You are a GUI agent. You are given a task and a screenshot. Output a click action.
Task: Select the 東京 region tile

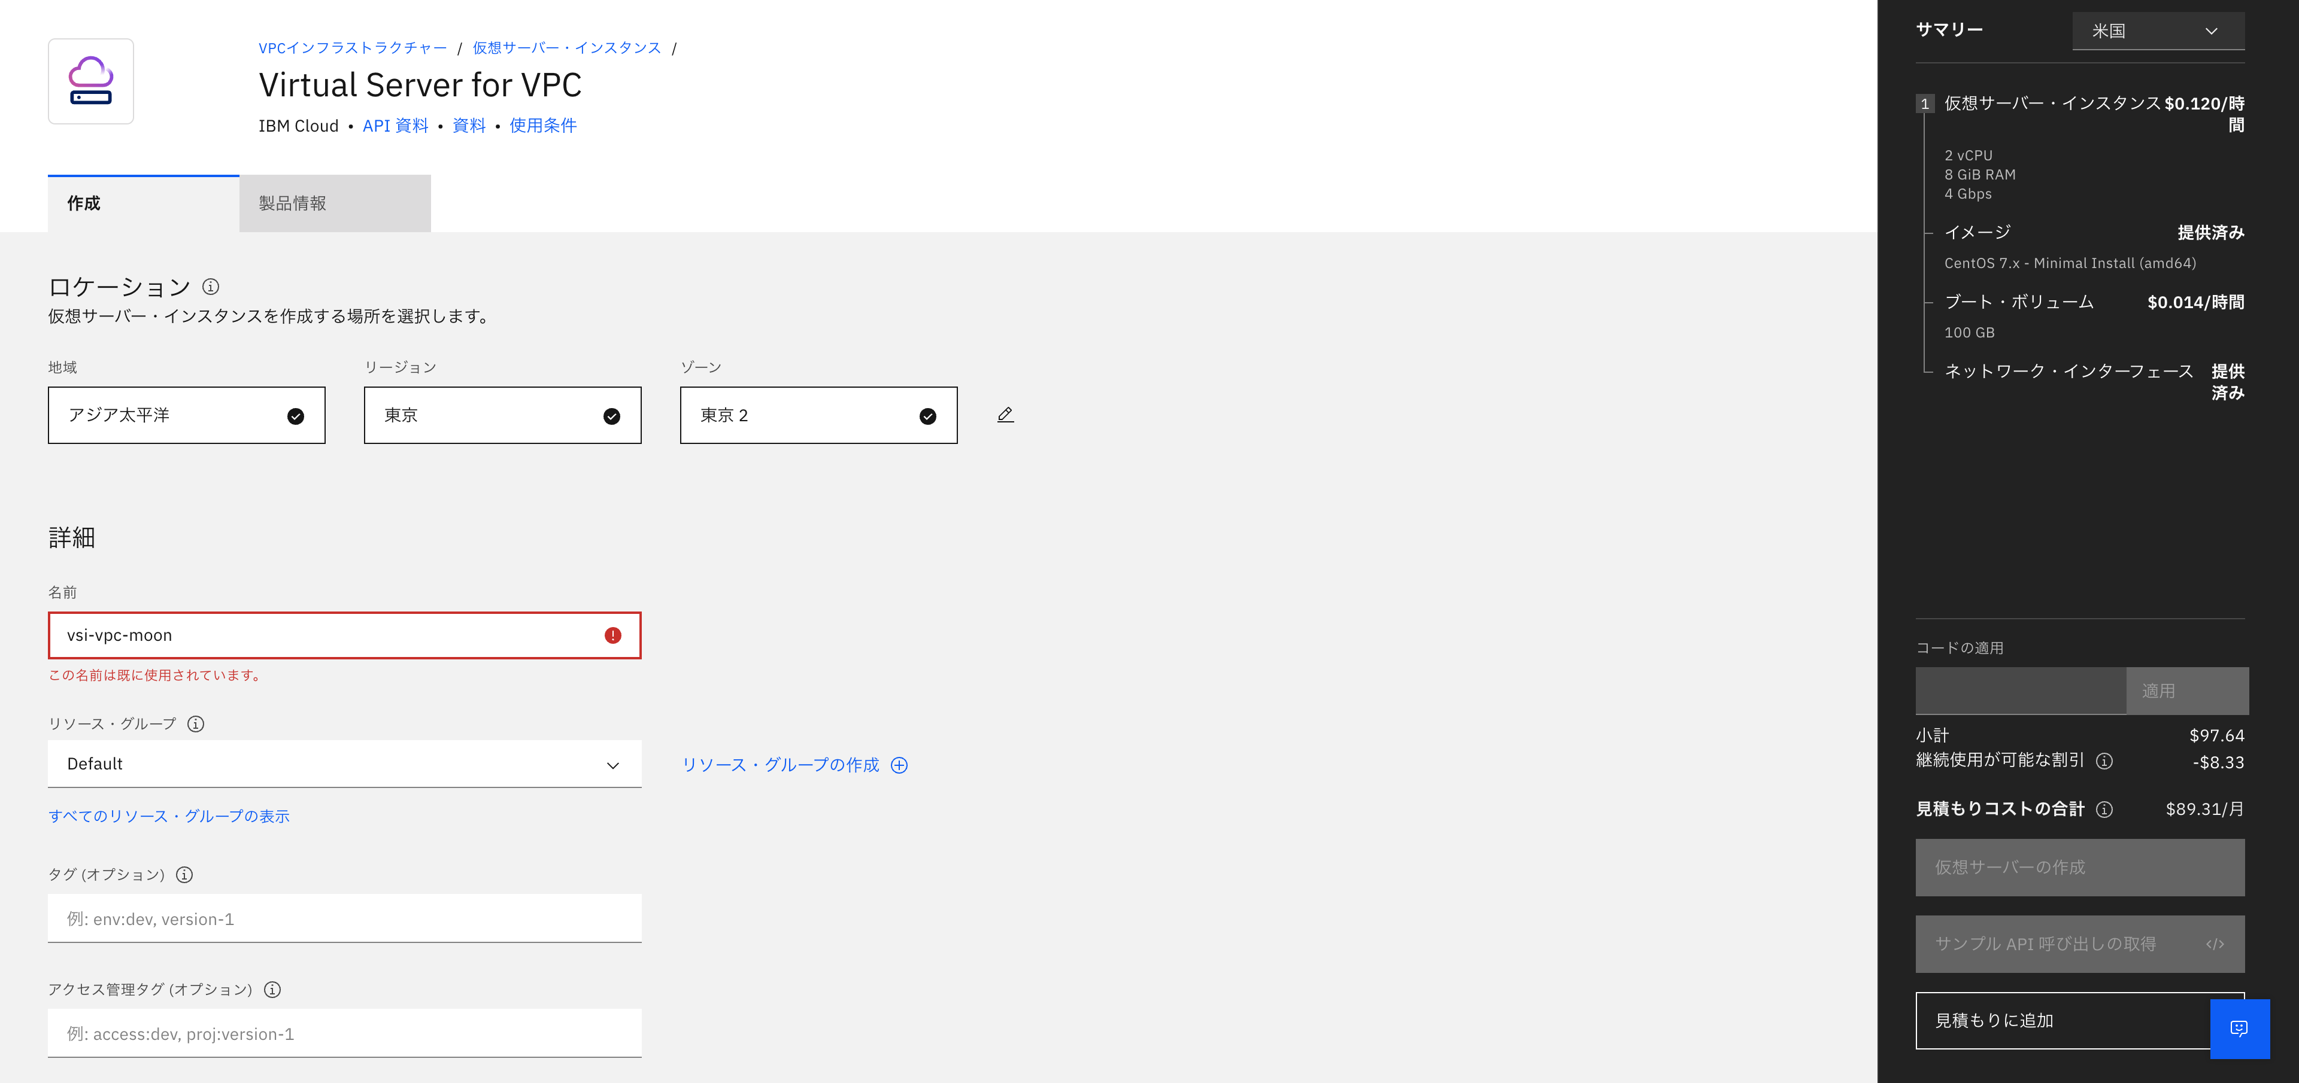(x=502, y=415)
